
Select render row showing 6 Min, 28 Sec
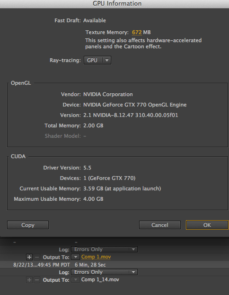click(x=114, y=265)
